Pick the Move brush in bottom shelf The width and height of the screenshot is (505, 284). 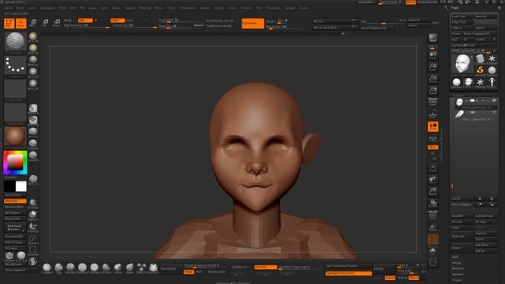click(129, 268)
